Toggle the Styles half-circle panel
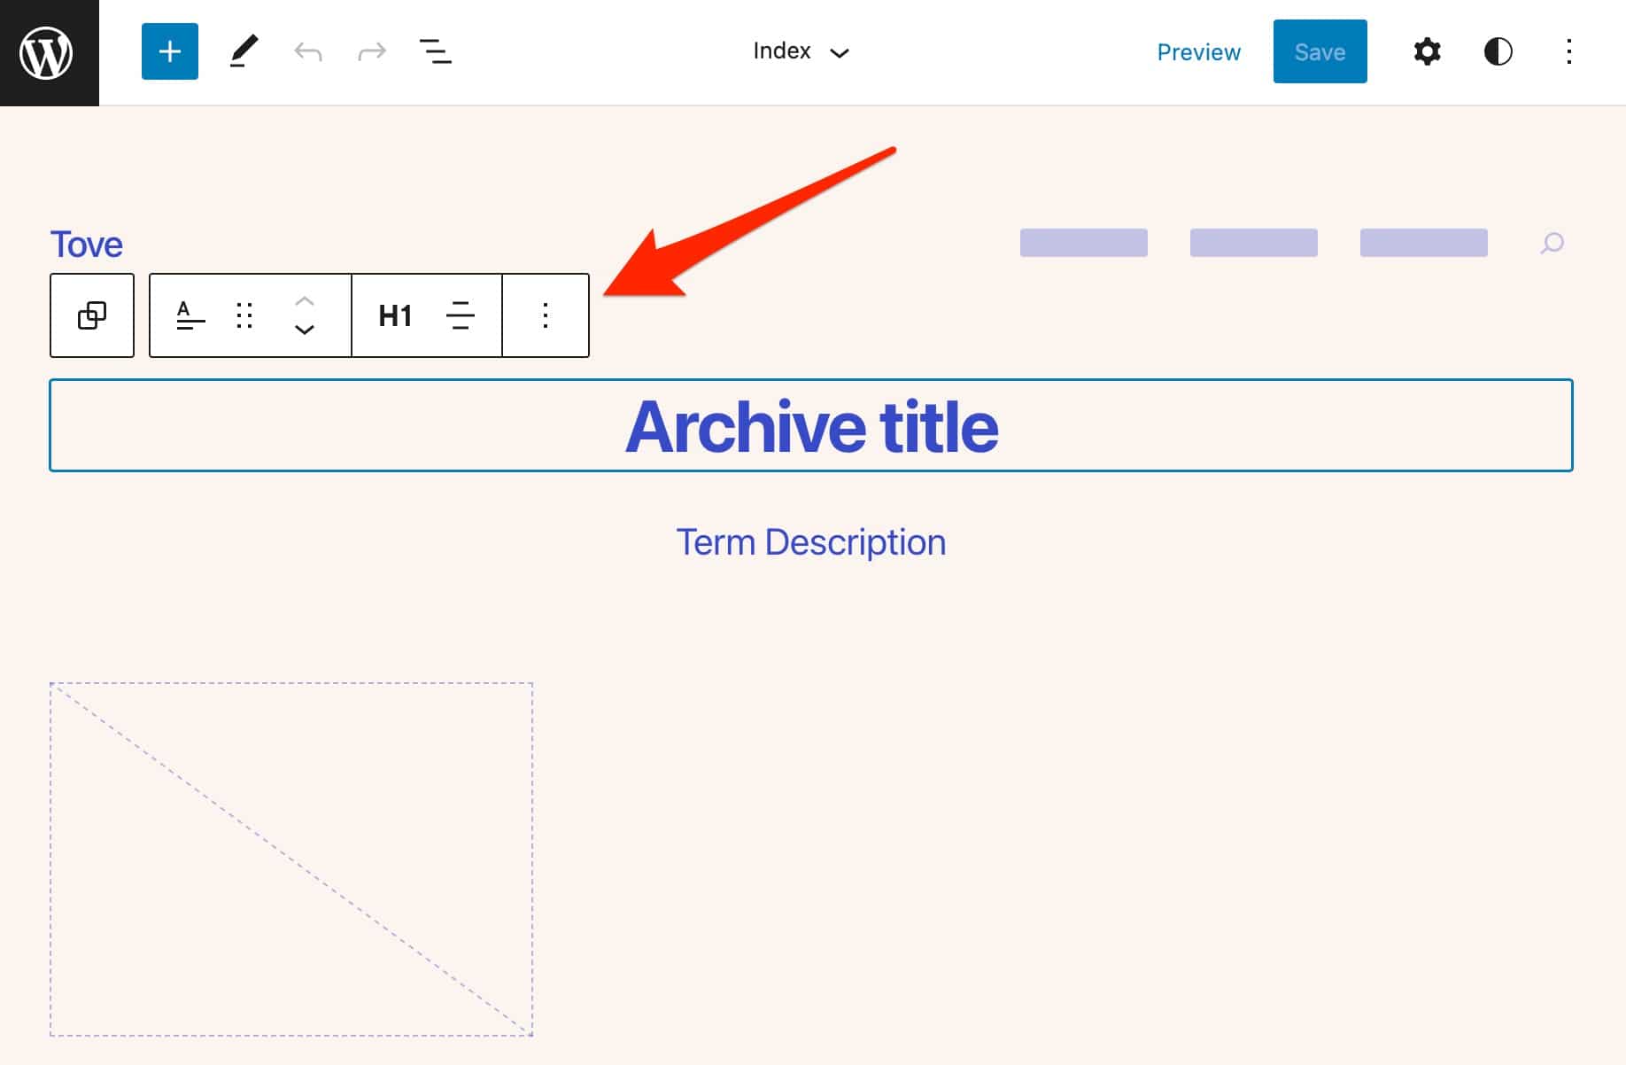Viewport: 1626px width, 1065px height. [x=1498, y=51]
